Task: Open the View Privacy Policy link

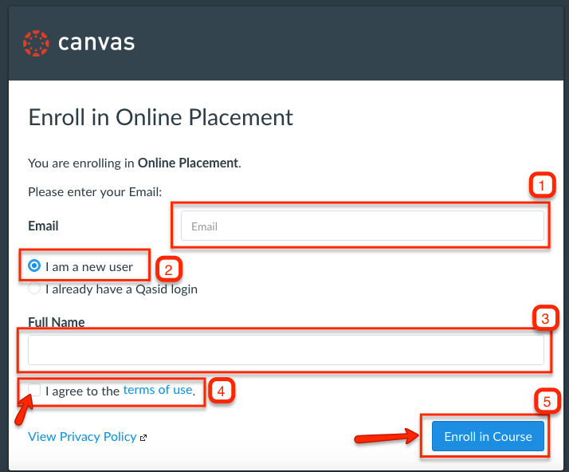Action: click(82, 437)
